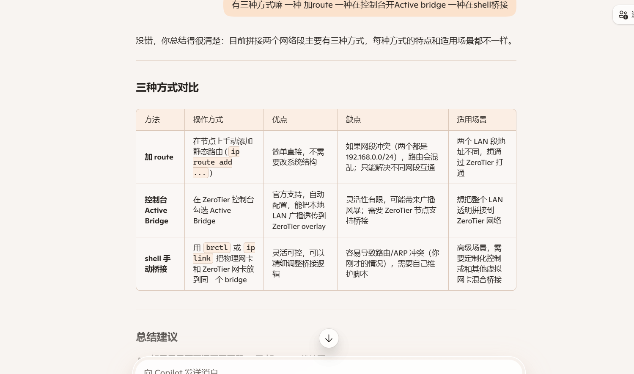The width and height of the screenshot is (634, 374).
Task: Click the 加 route row label
Action: [x=159, y=157]
